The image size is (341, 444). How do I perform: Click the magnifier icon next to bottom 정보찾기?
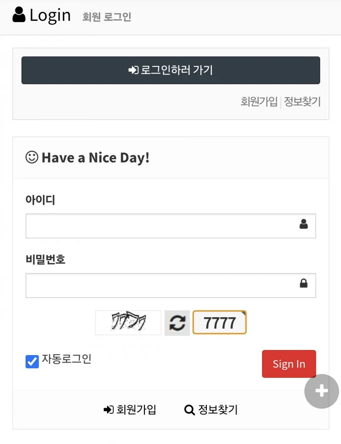pos(189,410)
